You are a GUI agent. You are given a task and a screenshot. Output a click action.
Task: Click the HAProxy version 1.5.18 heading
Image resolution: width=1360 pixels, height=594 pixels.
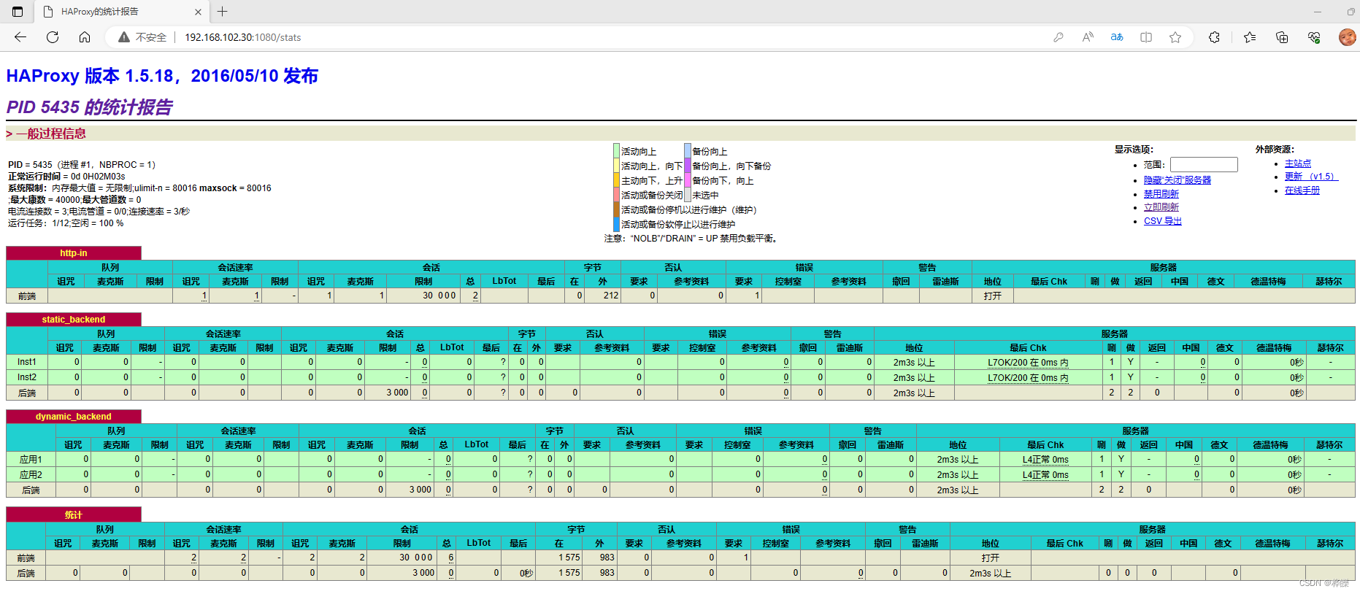pos(162,76)
